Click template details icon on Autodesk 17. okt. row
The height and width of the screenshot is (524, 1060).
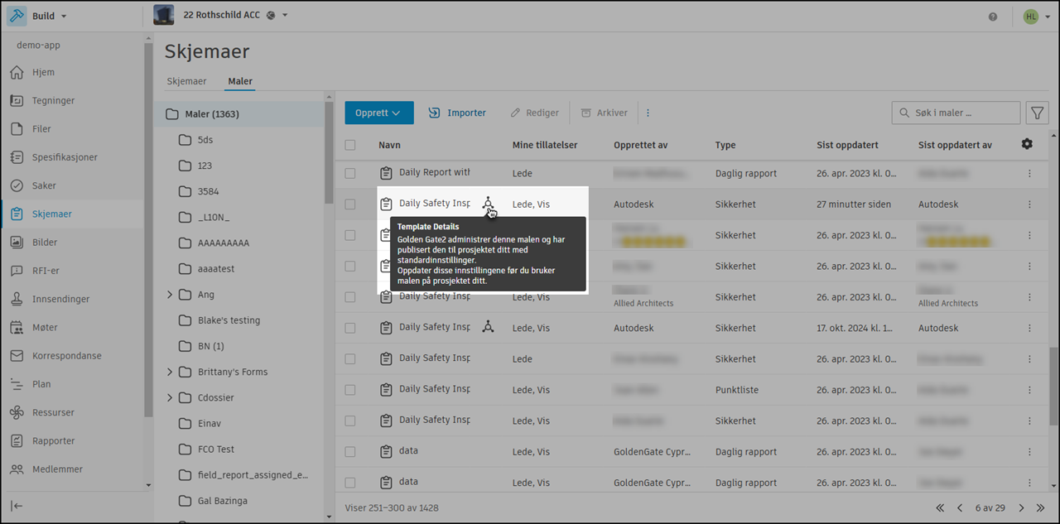click(489, 328)
